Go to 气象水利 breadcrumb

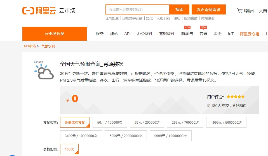coord(48,46)
